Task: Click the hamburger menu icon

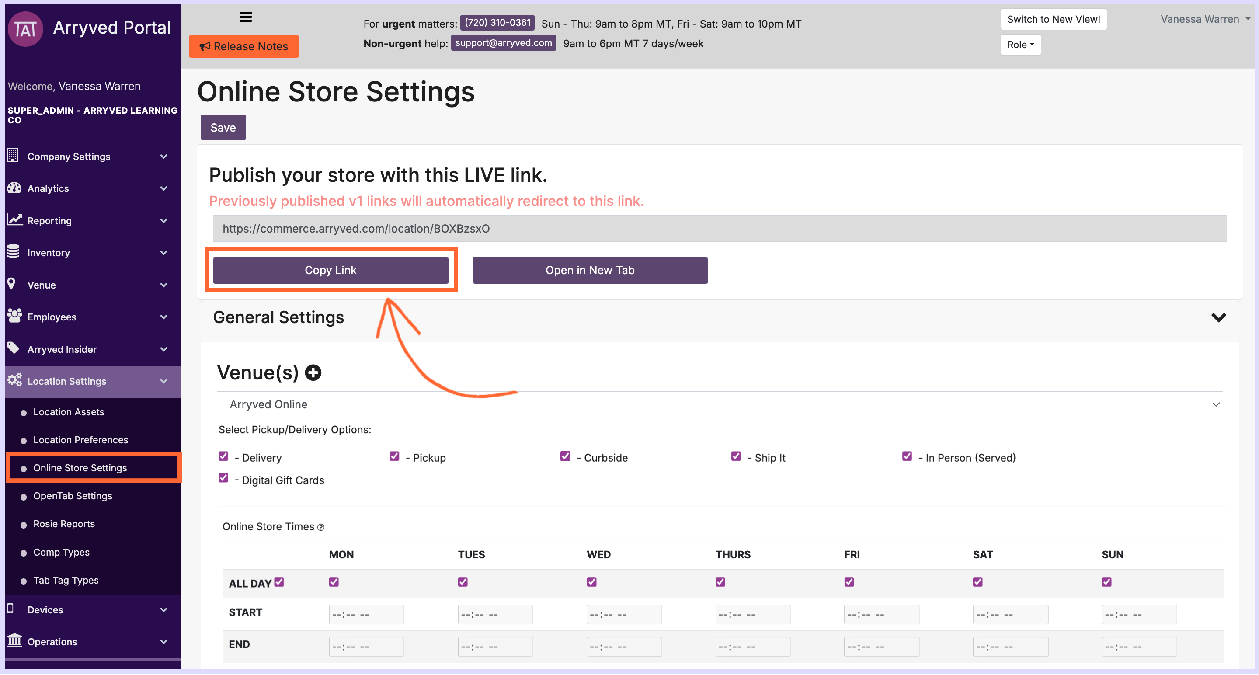Action: pyautogui.click(x=246, y=17)
